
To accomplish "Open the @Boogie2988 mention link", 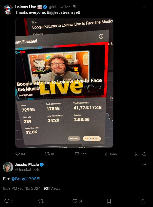I will [25, 179].
